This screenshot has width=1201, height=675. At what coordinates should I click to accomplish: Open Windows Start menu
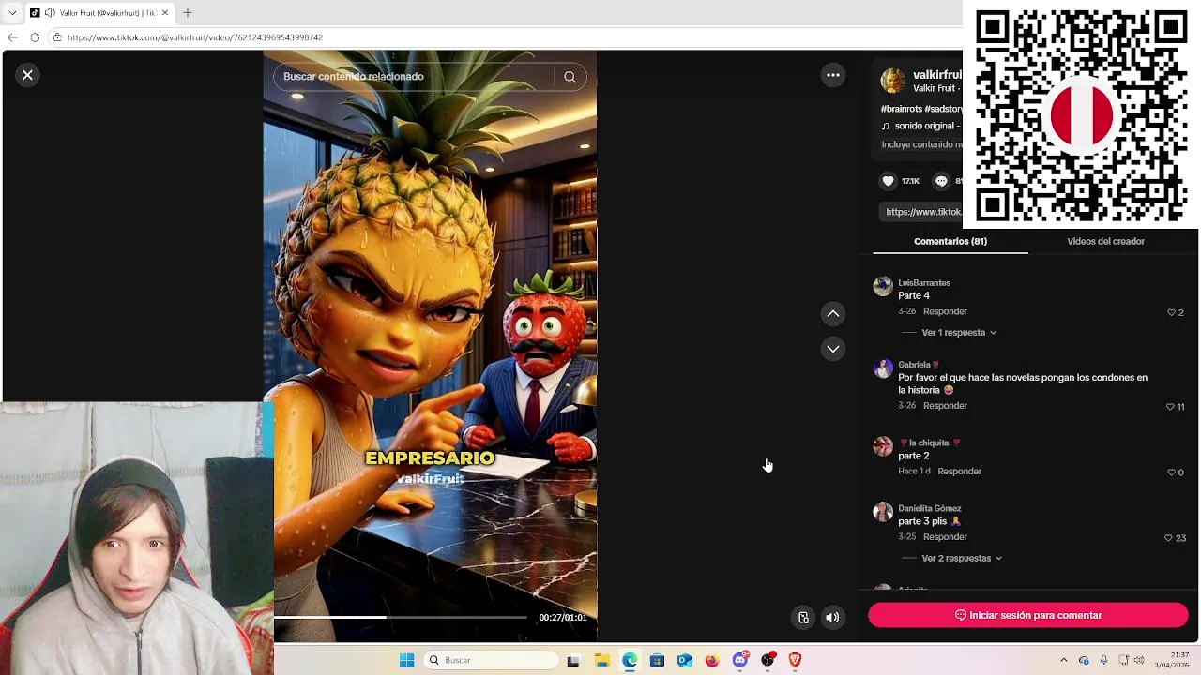(406, 660)
